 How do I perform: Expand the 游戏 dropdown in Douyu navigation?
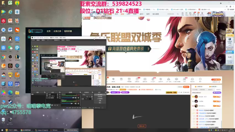click(x=142, y=14)
